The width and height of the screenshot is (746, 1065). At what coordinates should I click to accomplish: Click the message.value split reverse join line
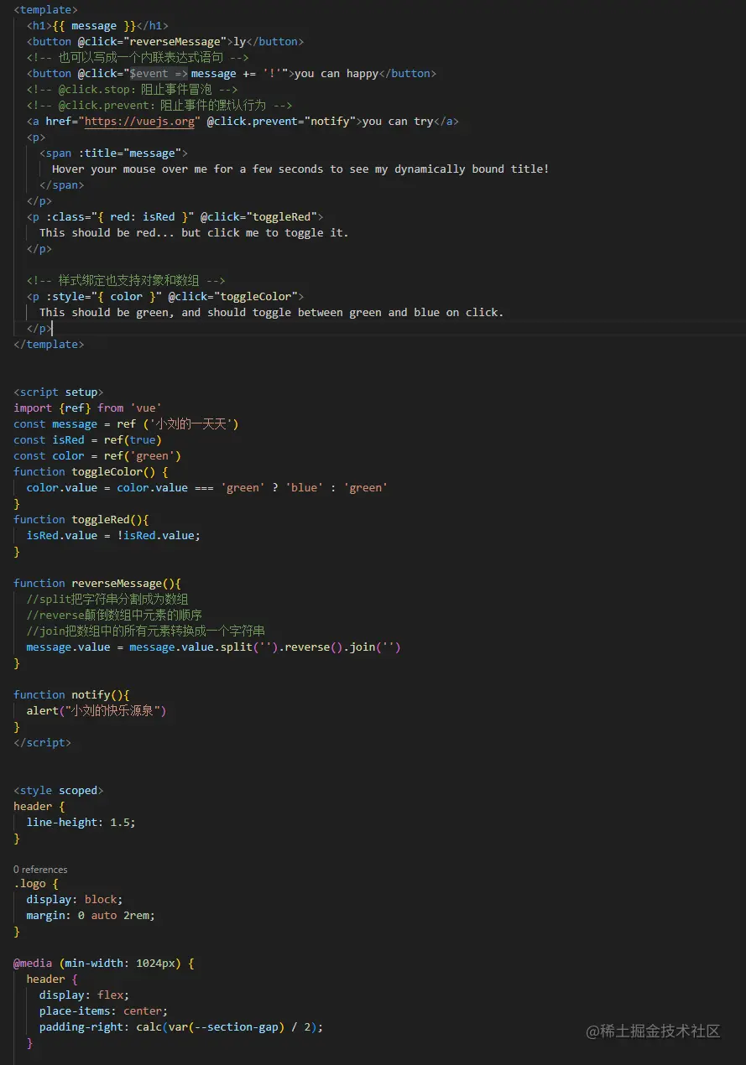click(214, 647)
